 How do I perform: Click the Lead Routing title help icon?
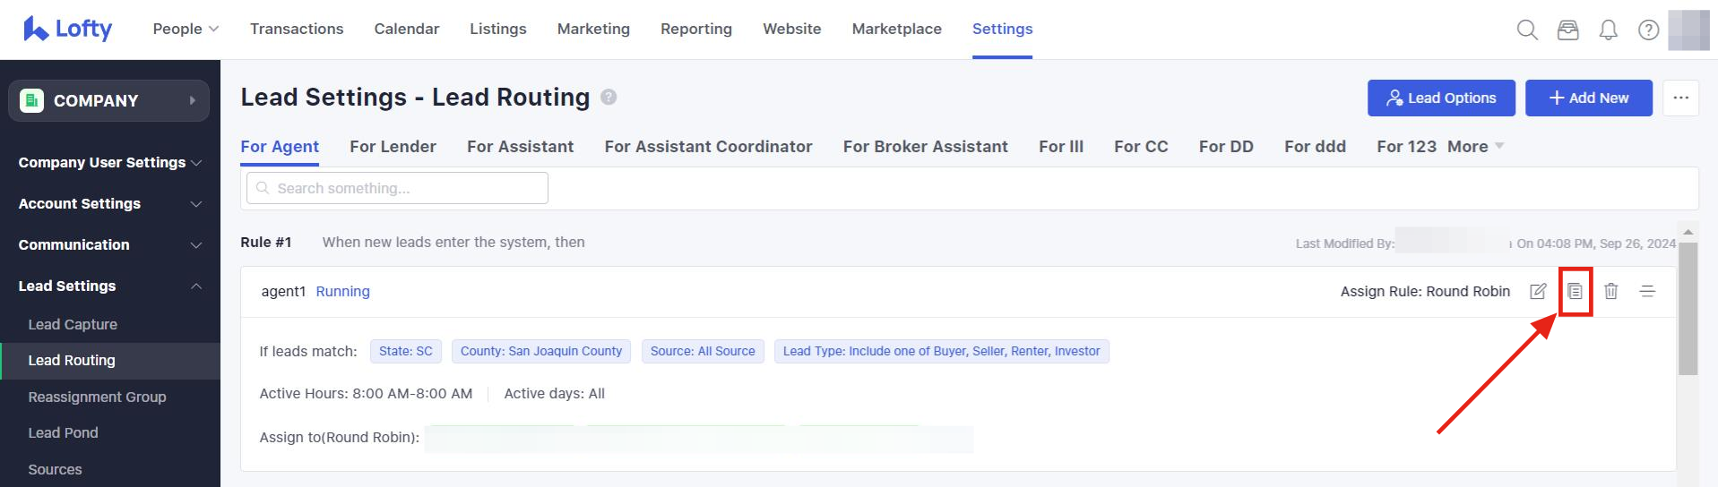(609, 97)
